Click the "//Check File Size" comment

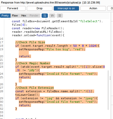tap(30, 42)
